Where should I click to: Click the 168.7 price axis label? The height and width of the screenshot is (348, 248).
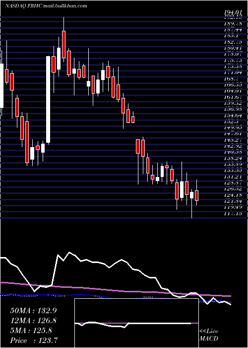coord(231,79)
